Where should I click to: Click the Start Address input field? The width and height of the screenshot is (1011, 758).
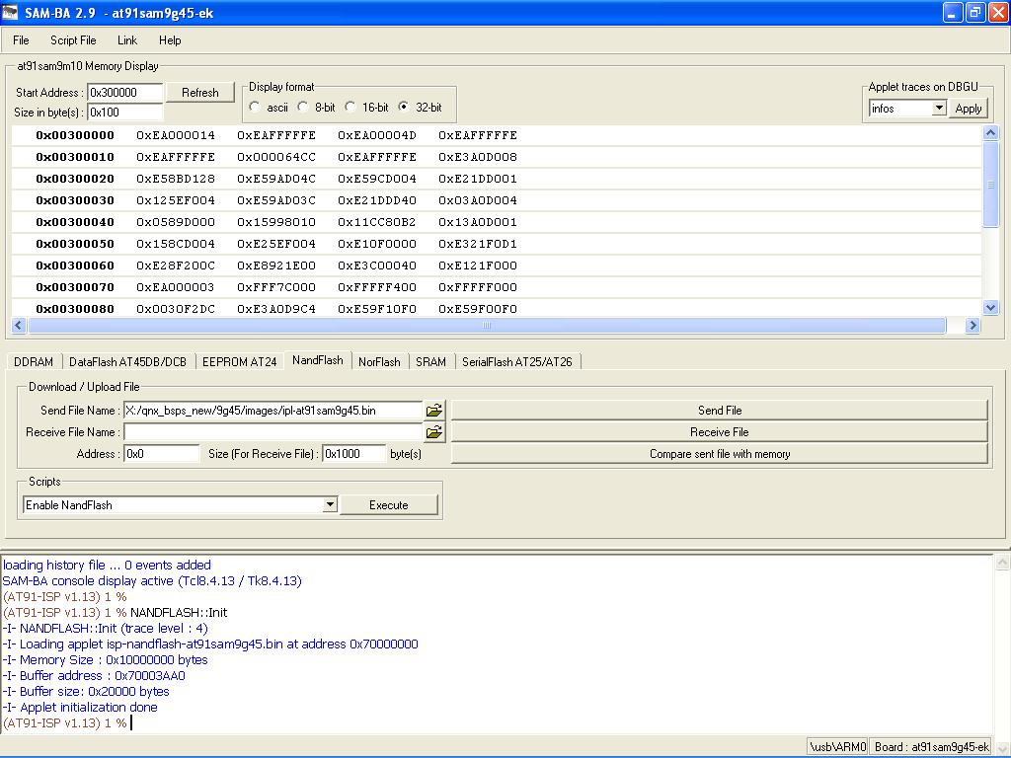pos(125,93)
